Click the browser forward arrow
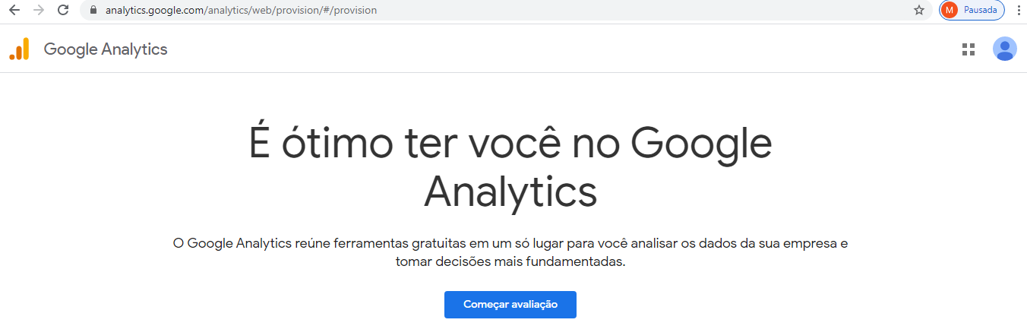Image resolution: width=1027 pixels, height=326 pixels. (x=39, y=11)
